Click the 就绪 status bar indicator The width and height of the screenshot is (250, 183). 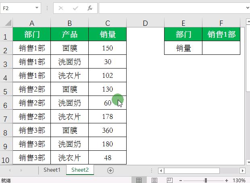tap(6, 181)
